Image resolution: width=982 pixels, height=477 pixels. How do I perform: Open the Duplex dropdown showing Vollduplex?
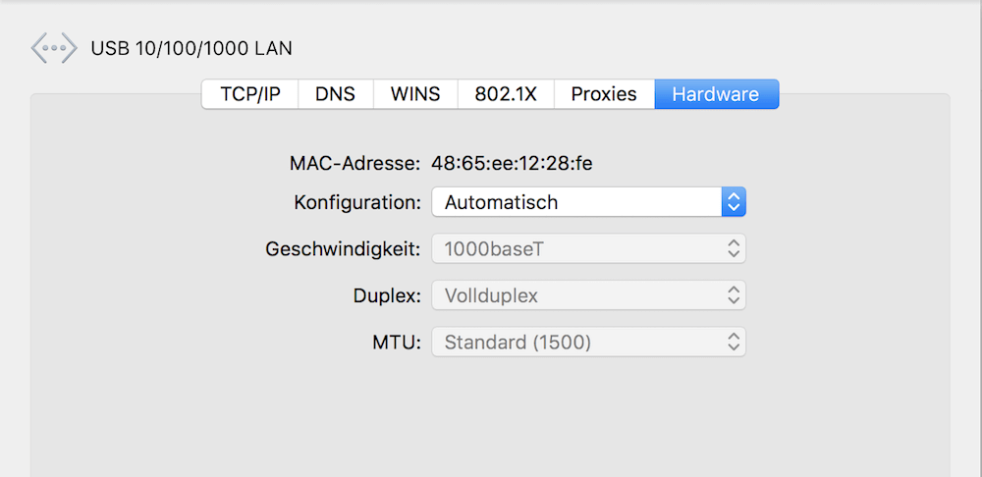tap(588, 295)
